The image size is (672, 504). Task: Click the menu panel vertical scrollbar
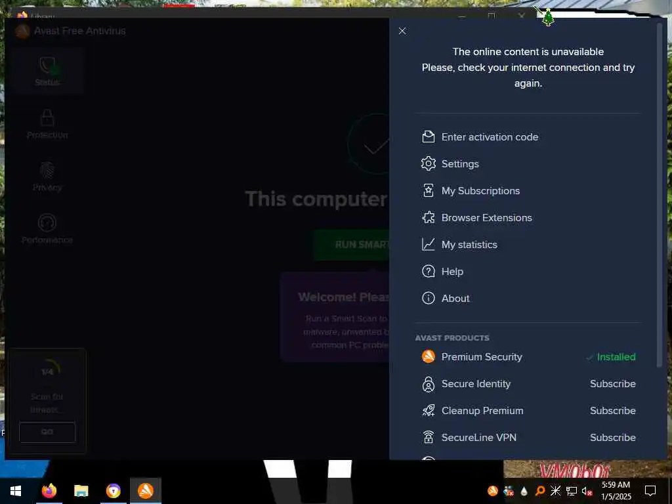(x=659, y=195)
